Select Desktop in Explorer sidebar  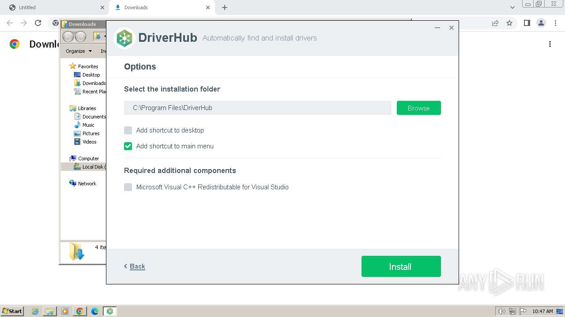pos(87,75)
